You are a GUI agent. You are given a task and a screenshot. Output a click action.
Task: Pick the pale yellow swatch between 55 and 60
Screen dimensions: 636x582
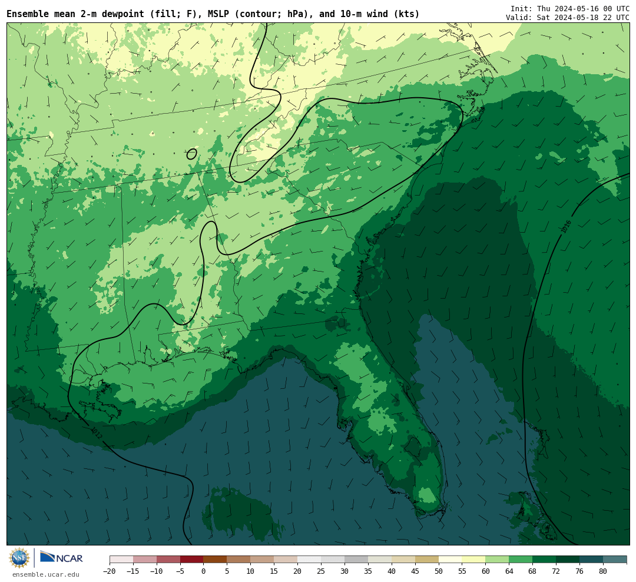coord(474,560)
